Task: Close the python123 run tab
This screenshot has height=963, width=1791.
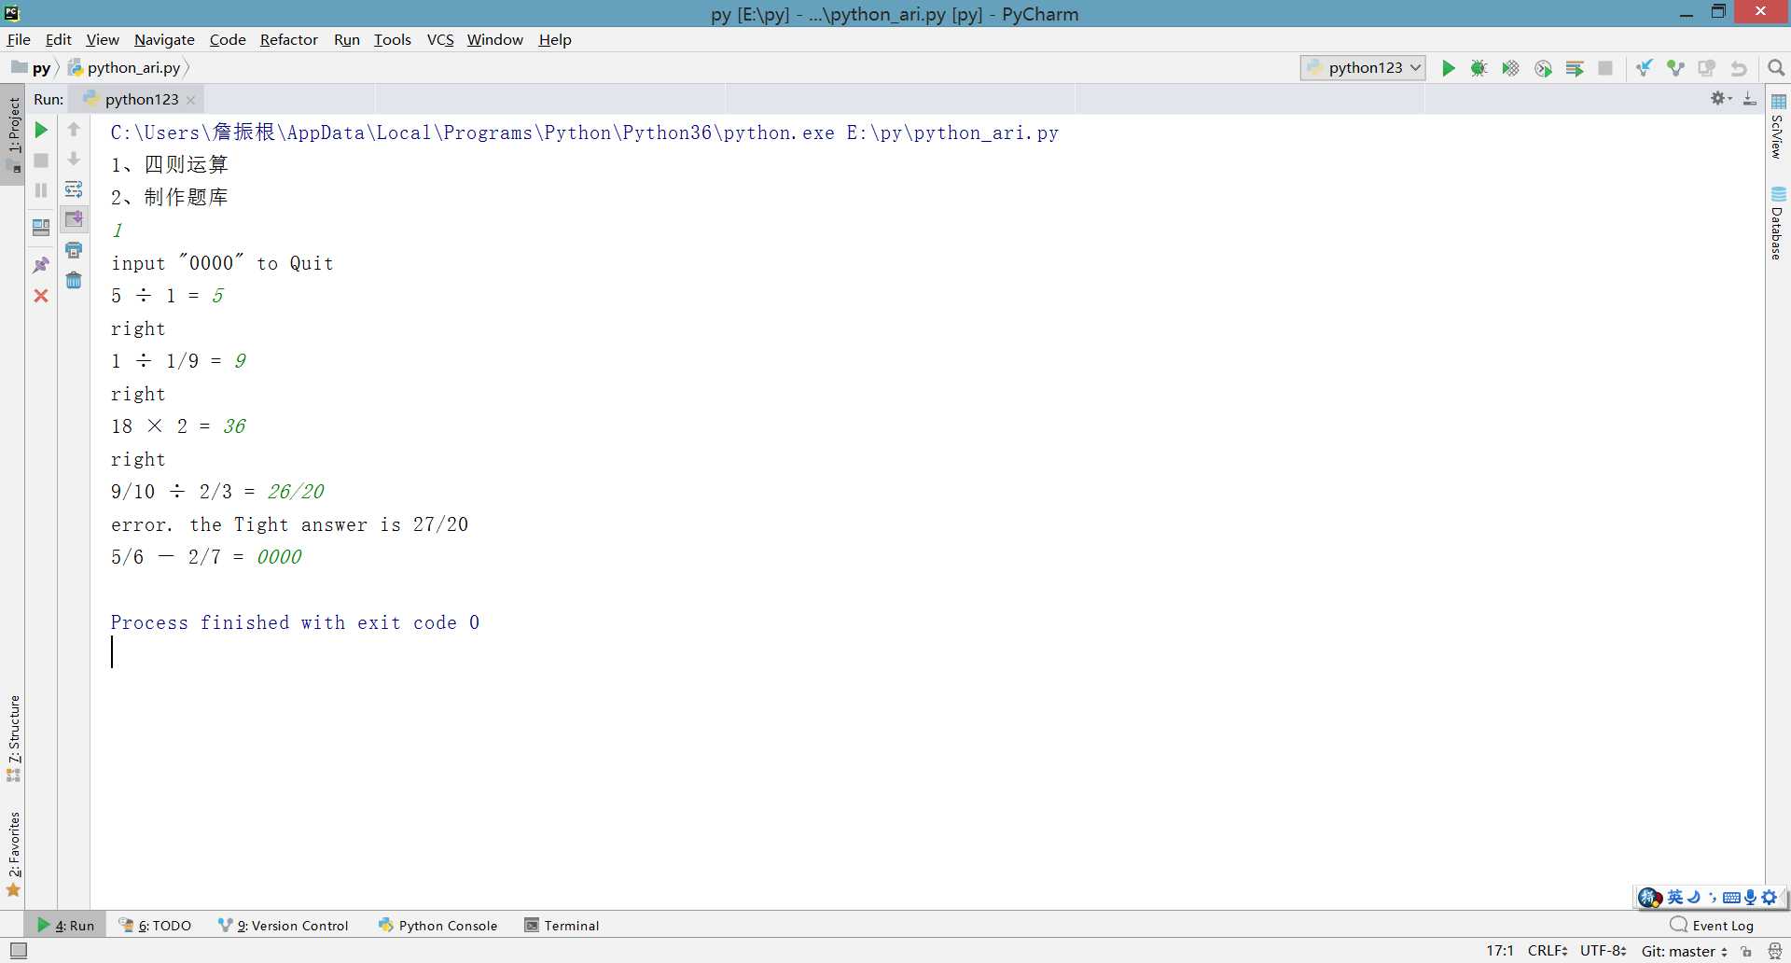Action: pos(191,100)
